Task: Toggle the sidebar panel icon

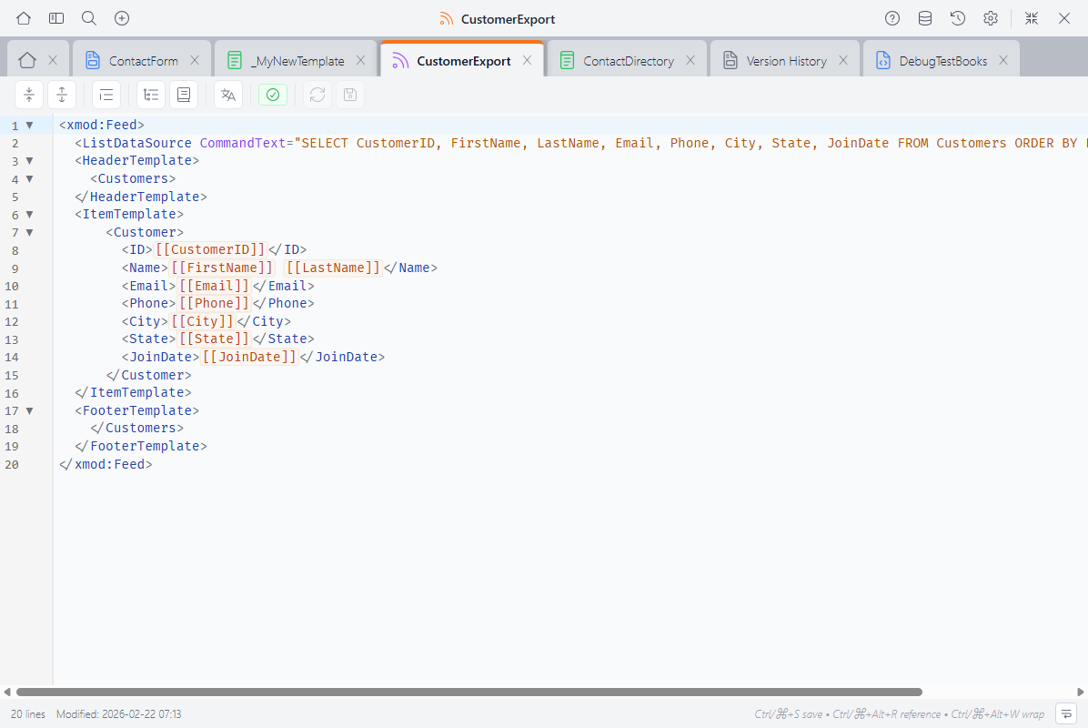Action: 56,18
